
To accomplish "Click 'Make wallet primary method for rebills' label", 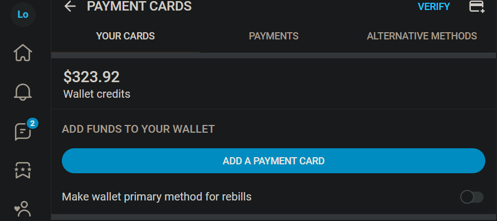I will point(157,197).
